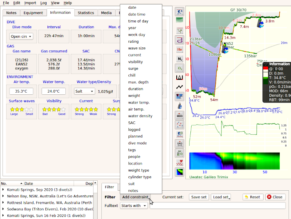The height and width of the screenshot is (219, 291).
Task: Toggle the ruler measurement icon
Action: (x=180, y=77)
